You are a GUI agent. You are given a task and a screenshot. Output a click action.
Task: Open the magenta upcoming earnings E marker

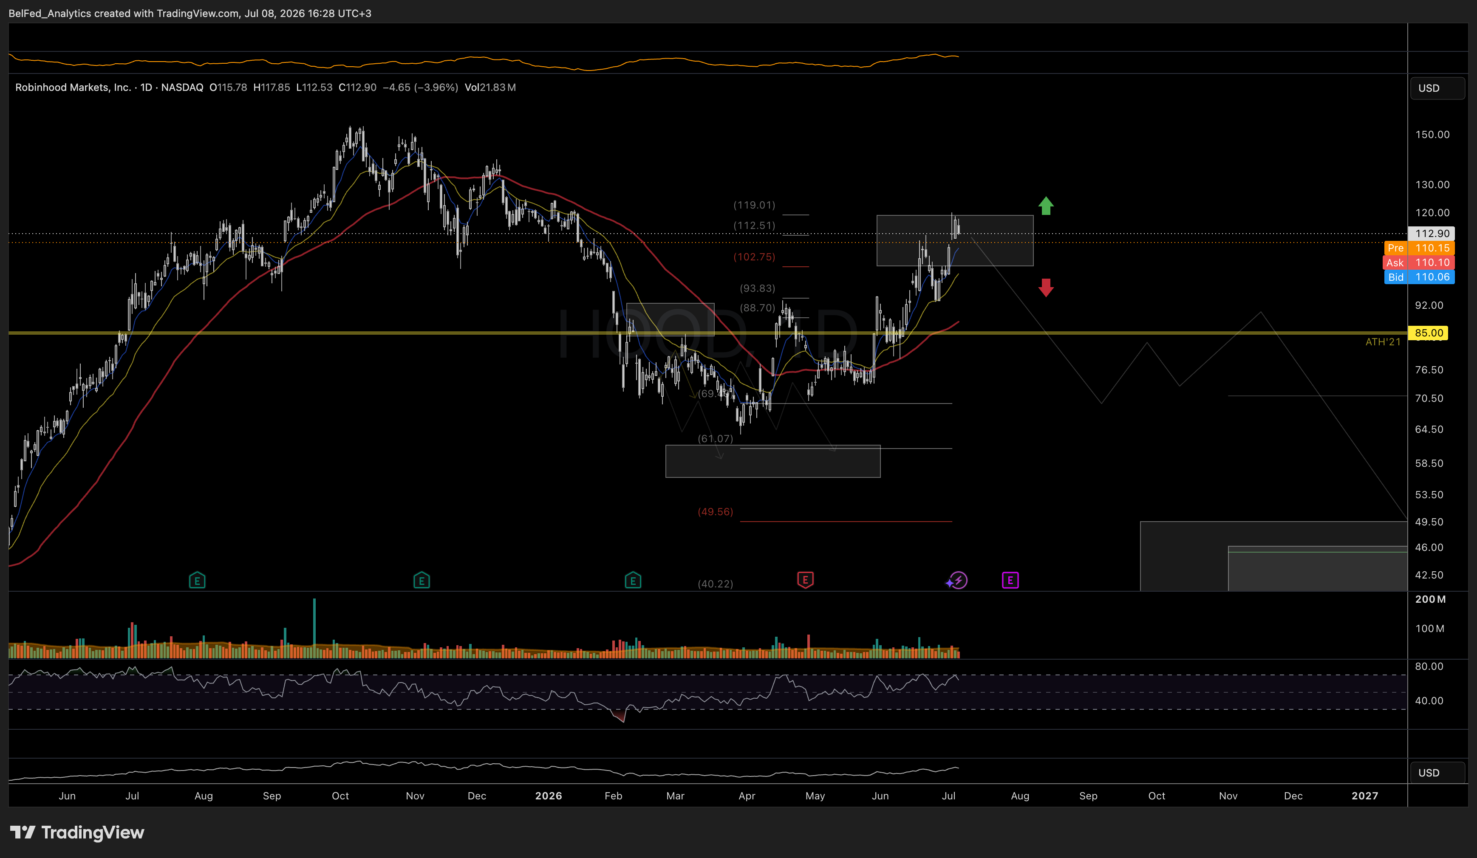1010,580
